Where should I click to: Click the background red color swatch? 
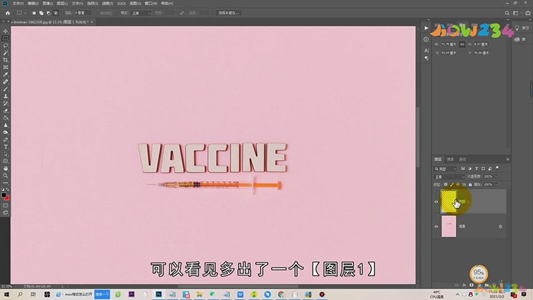(7, 198)
